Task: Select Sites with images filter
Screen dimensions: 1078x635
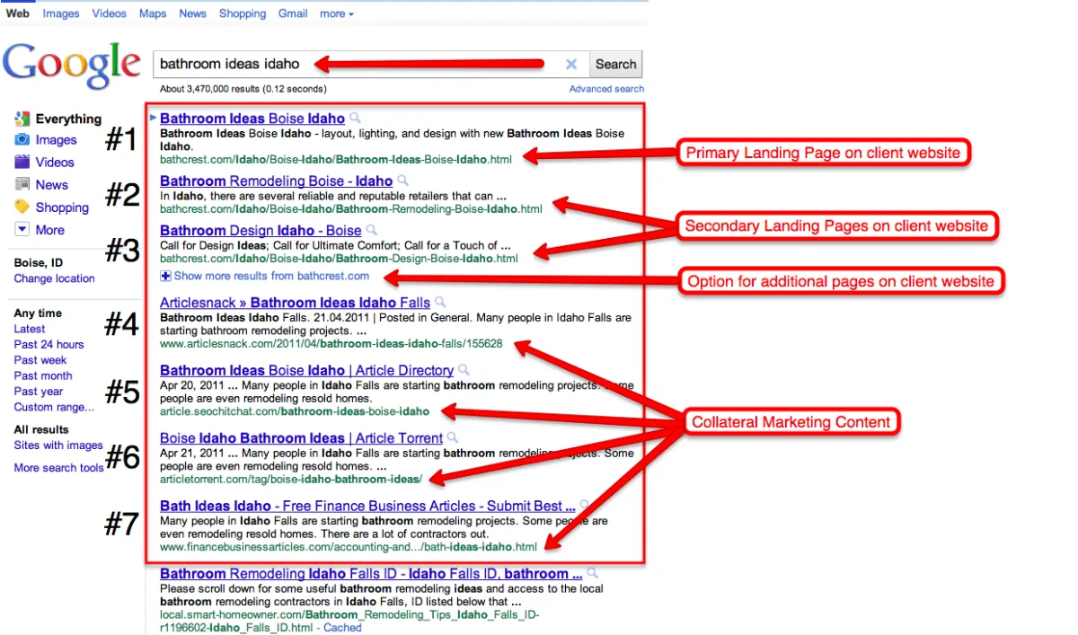Action: 58,445
